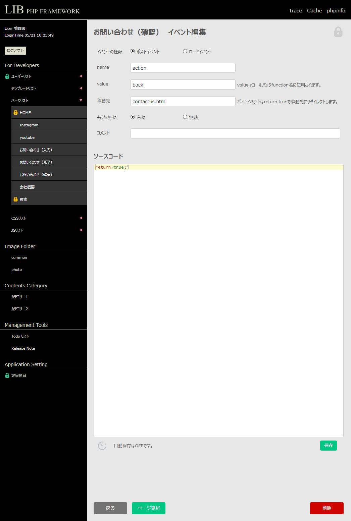Click green lock icon next to ユーザーリスト
This screenshot has width=351, height=521.
[7, 76]
